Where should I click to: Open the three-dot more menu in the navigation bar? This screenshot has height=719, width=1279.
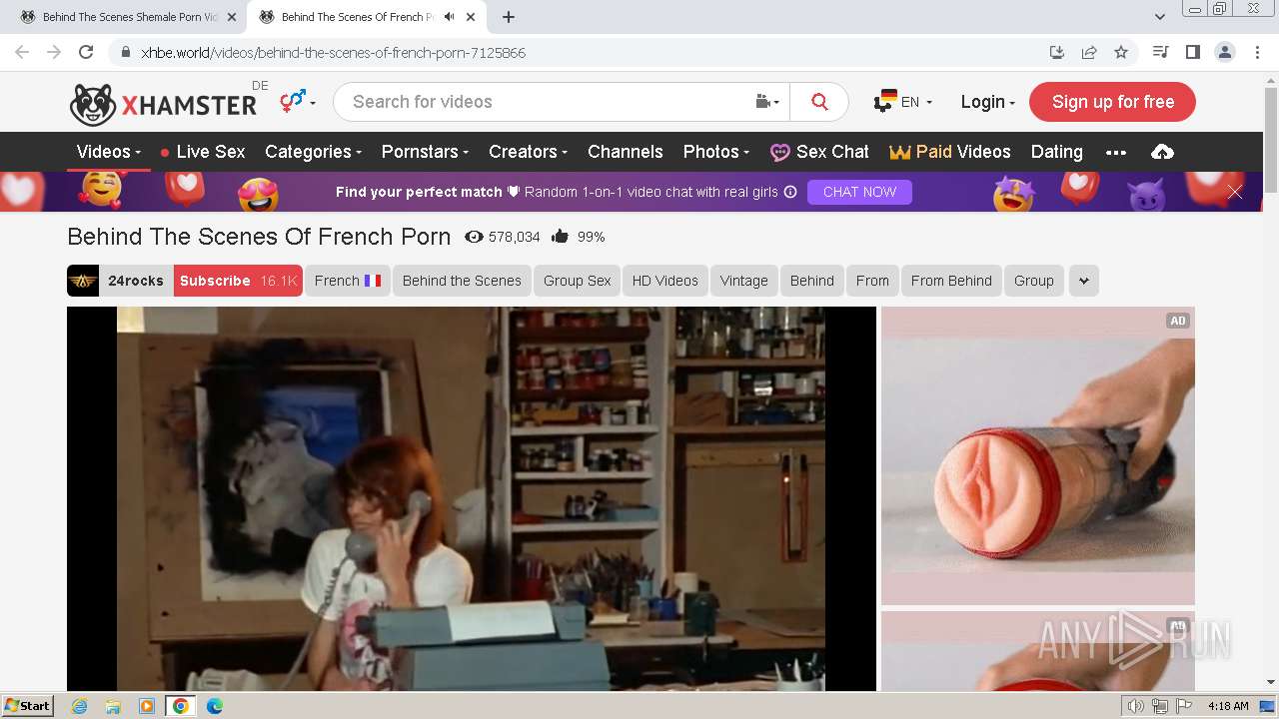(1116, 152)
